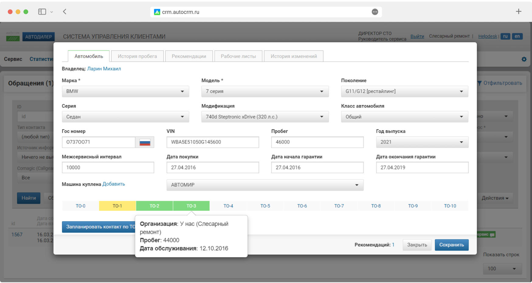This screenshot has width=532, height=283.
Task: Open the Год выпуска 2021 dropdown
Action: (422, 142)
